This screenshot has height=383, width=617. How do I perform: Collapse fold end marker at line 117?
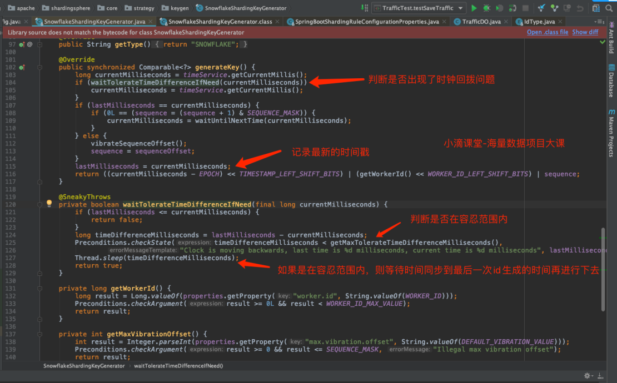39,182
